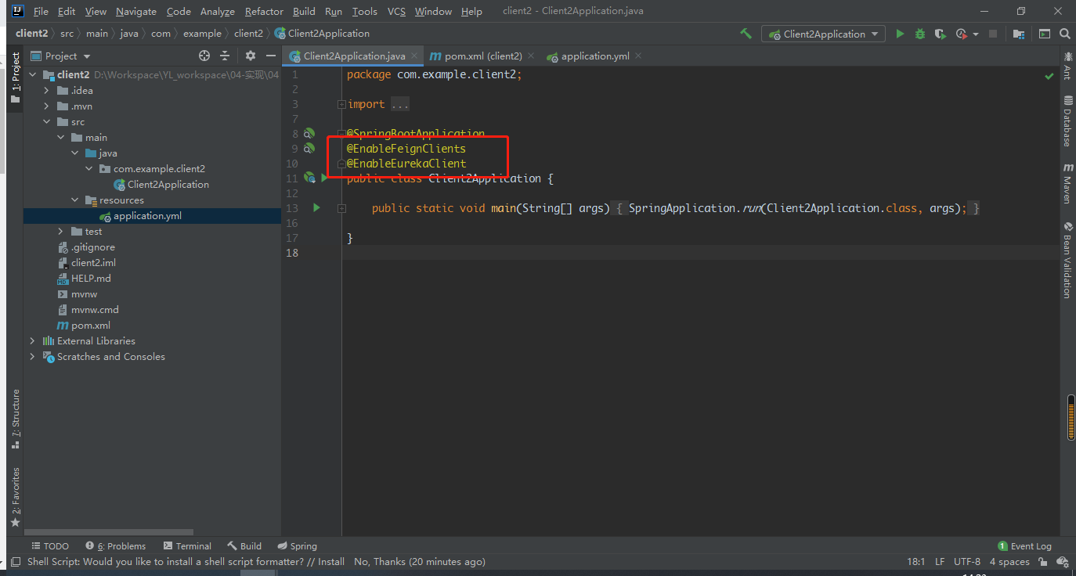Toggle the 2: Favorites tool window button

click(x=15, y=498)
